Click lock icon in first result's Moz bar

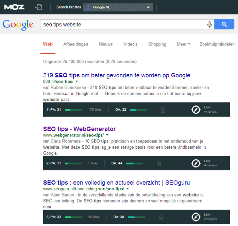click(x=163, y=110)
